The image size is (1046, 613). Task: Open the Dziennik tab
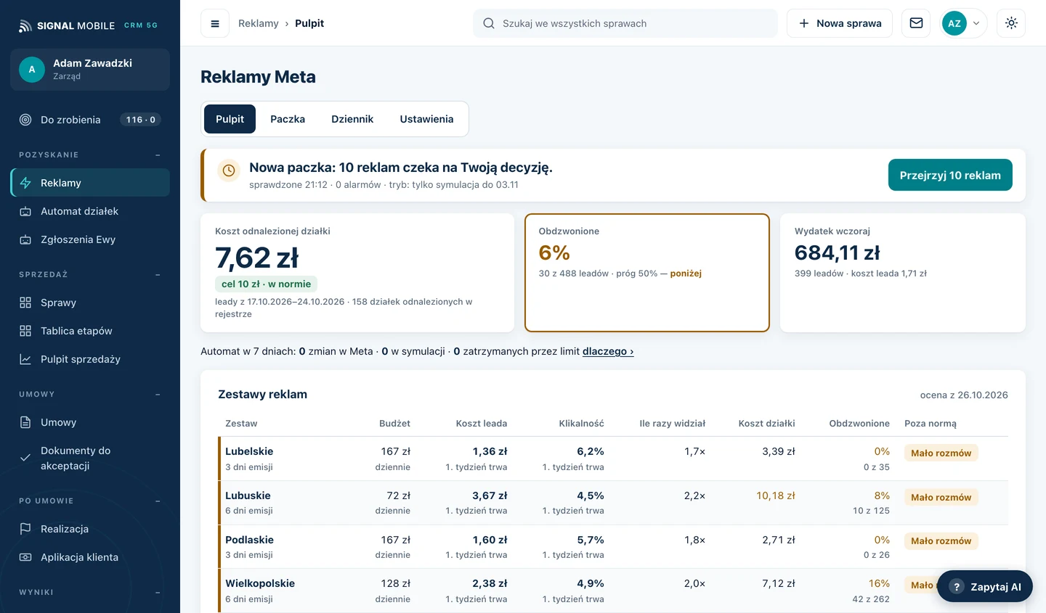[352, 119]
